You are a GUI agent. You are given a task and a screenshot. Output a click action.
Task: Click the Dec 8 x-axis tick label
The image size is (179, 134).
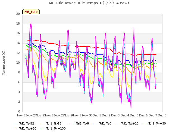162,115
